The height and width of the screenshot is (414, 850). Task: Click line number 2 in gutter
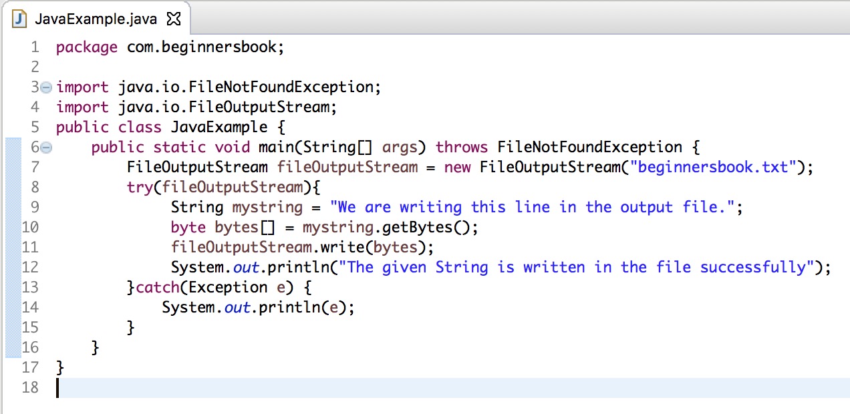[35, 67]
